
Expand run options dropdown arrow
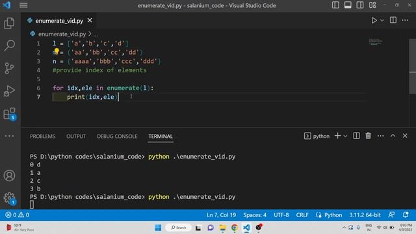pyautogui.click(x=382, y=20)
